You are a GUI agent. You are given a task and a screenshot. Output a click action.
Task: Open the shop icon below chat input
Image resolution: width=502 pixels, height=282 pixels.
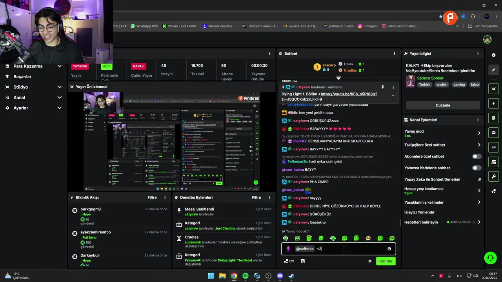(x=303, y=261)
